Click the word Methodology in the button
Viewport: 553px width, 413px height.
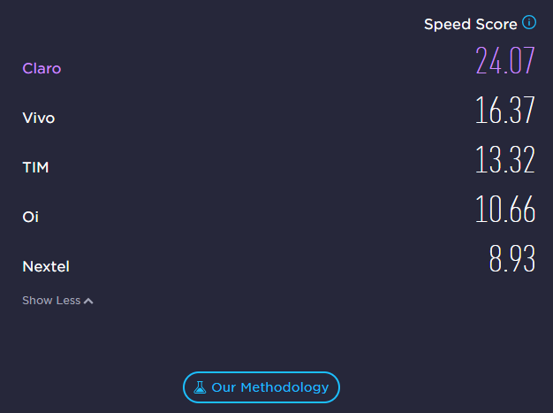point(284,387)
